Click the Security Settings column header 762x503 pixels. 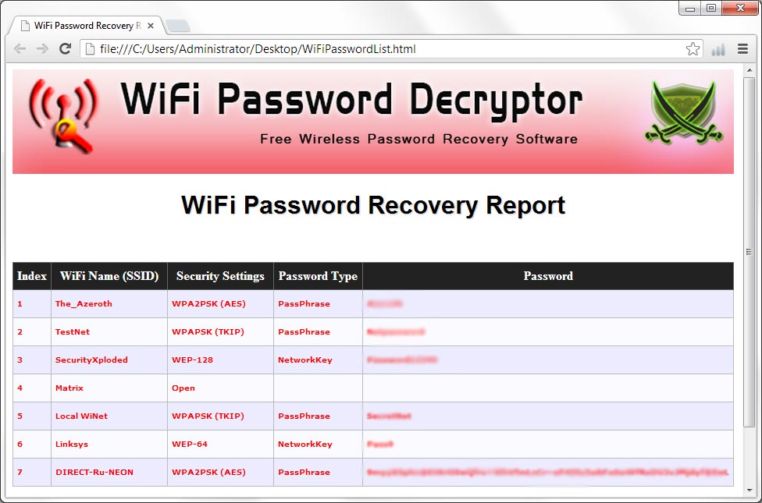coord(220,276)
